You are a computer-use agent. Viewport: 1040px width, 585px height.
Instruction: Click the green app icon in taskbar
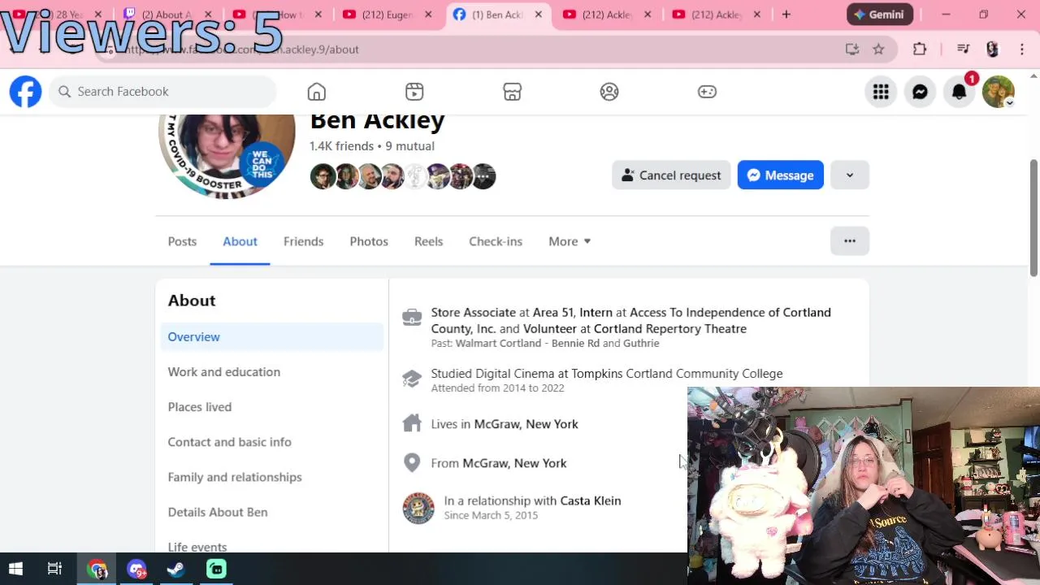pos(216,569)
